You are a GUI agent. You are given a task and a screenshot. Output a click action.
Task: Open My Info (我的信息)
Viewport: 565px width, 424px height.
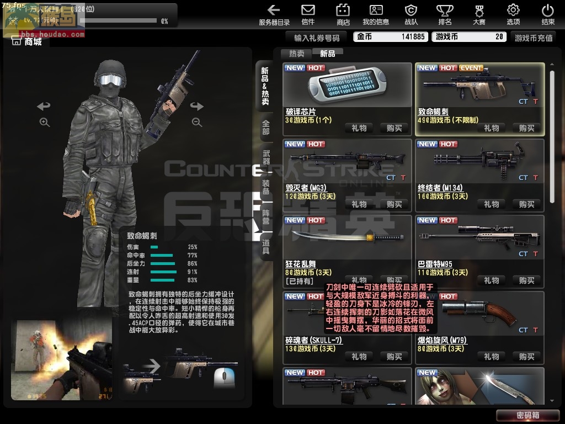point(376,15)
